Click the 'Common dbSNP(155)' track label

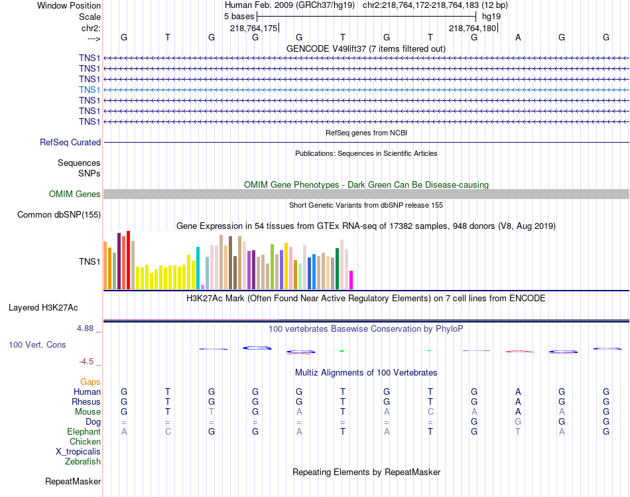coord(59,215)
